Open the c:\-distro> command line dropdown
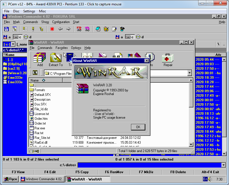This screenshot has height=185, width=229. point(224,165)
